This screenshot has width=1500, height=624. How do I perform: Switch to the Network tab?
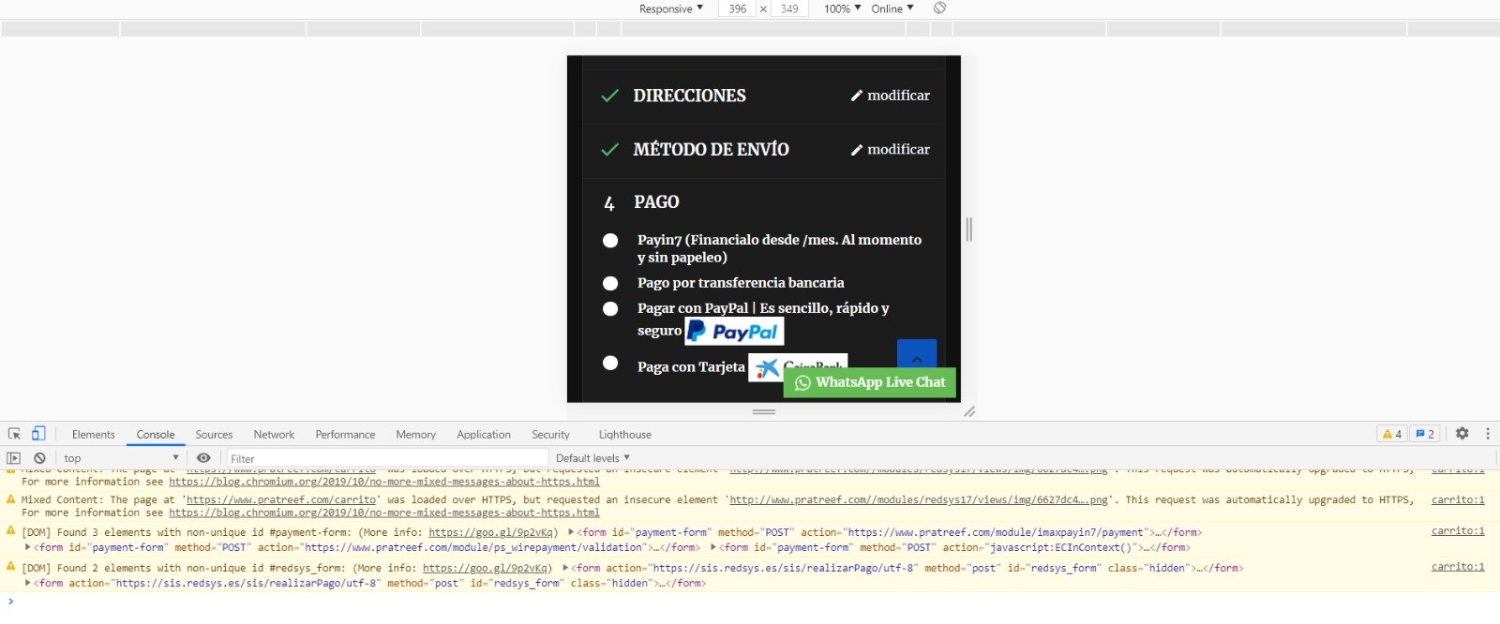pyautogui.click(x=274, y=435)
